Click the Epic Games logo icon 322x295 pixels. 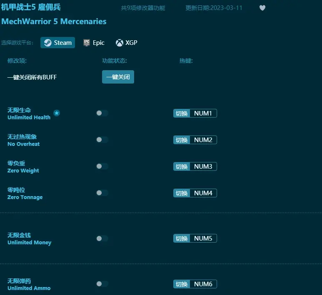(x=87, y=43)
